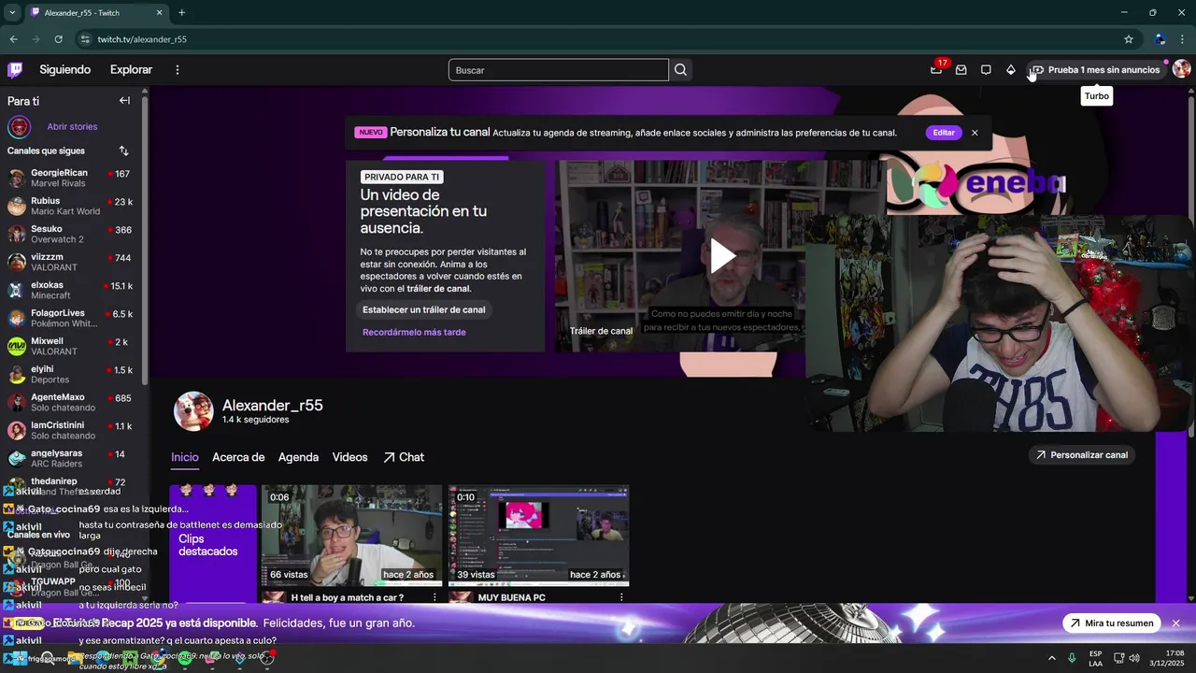Show hidden system tray icons
Viewport: 1196px width, 673px height.
pos(1051,658)
